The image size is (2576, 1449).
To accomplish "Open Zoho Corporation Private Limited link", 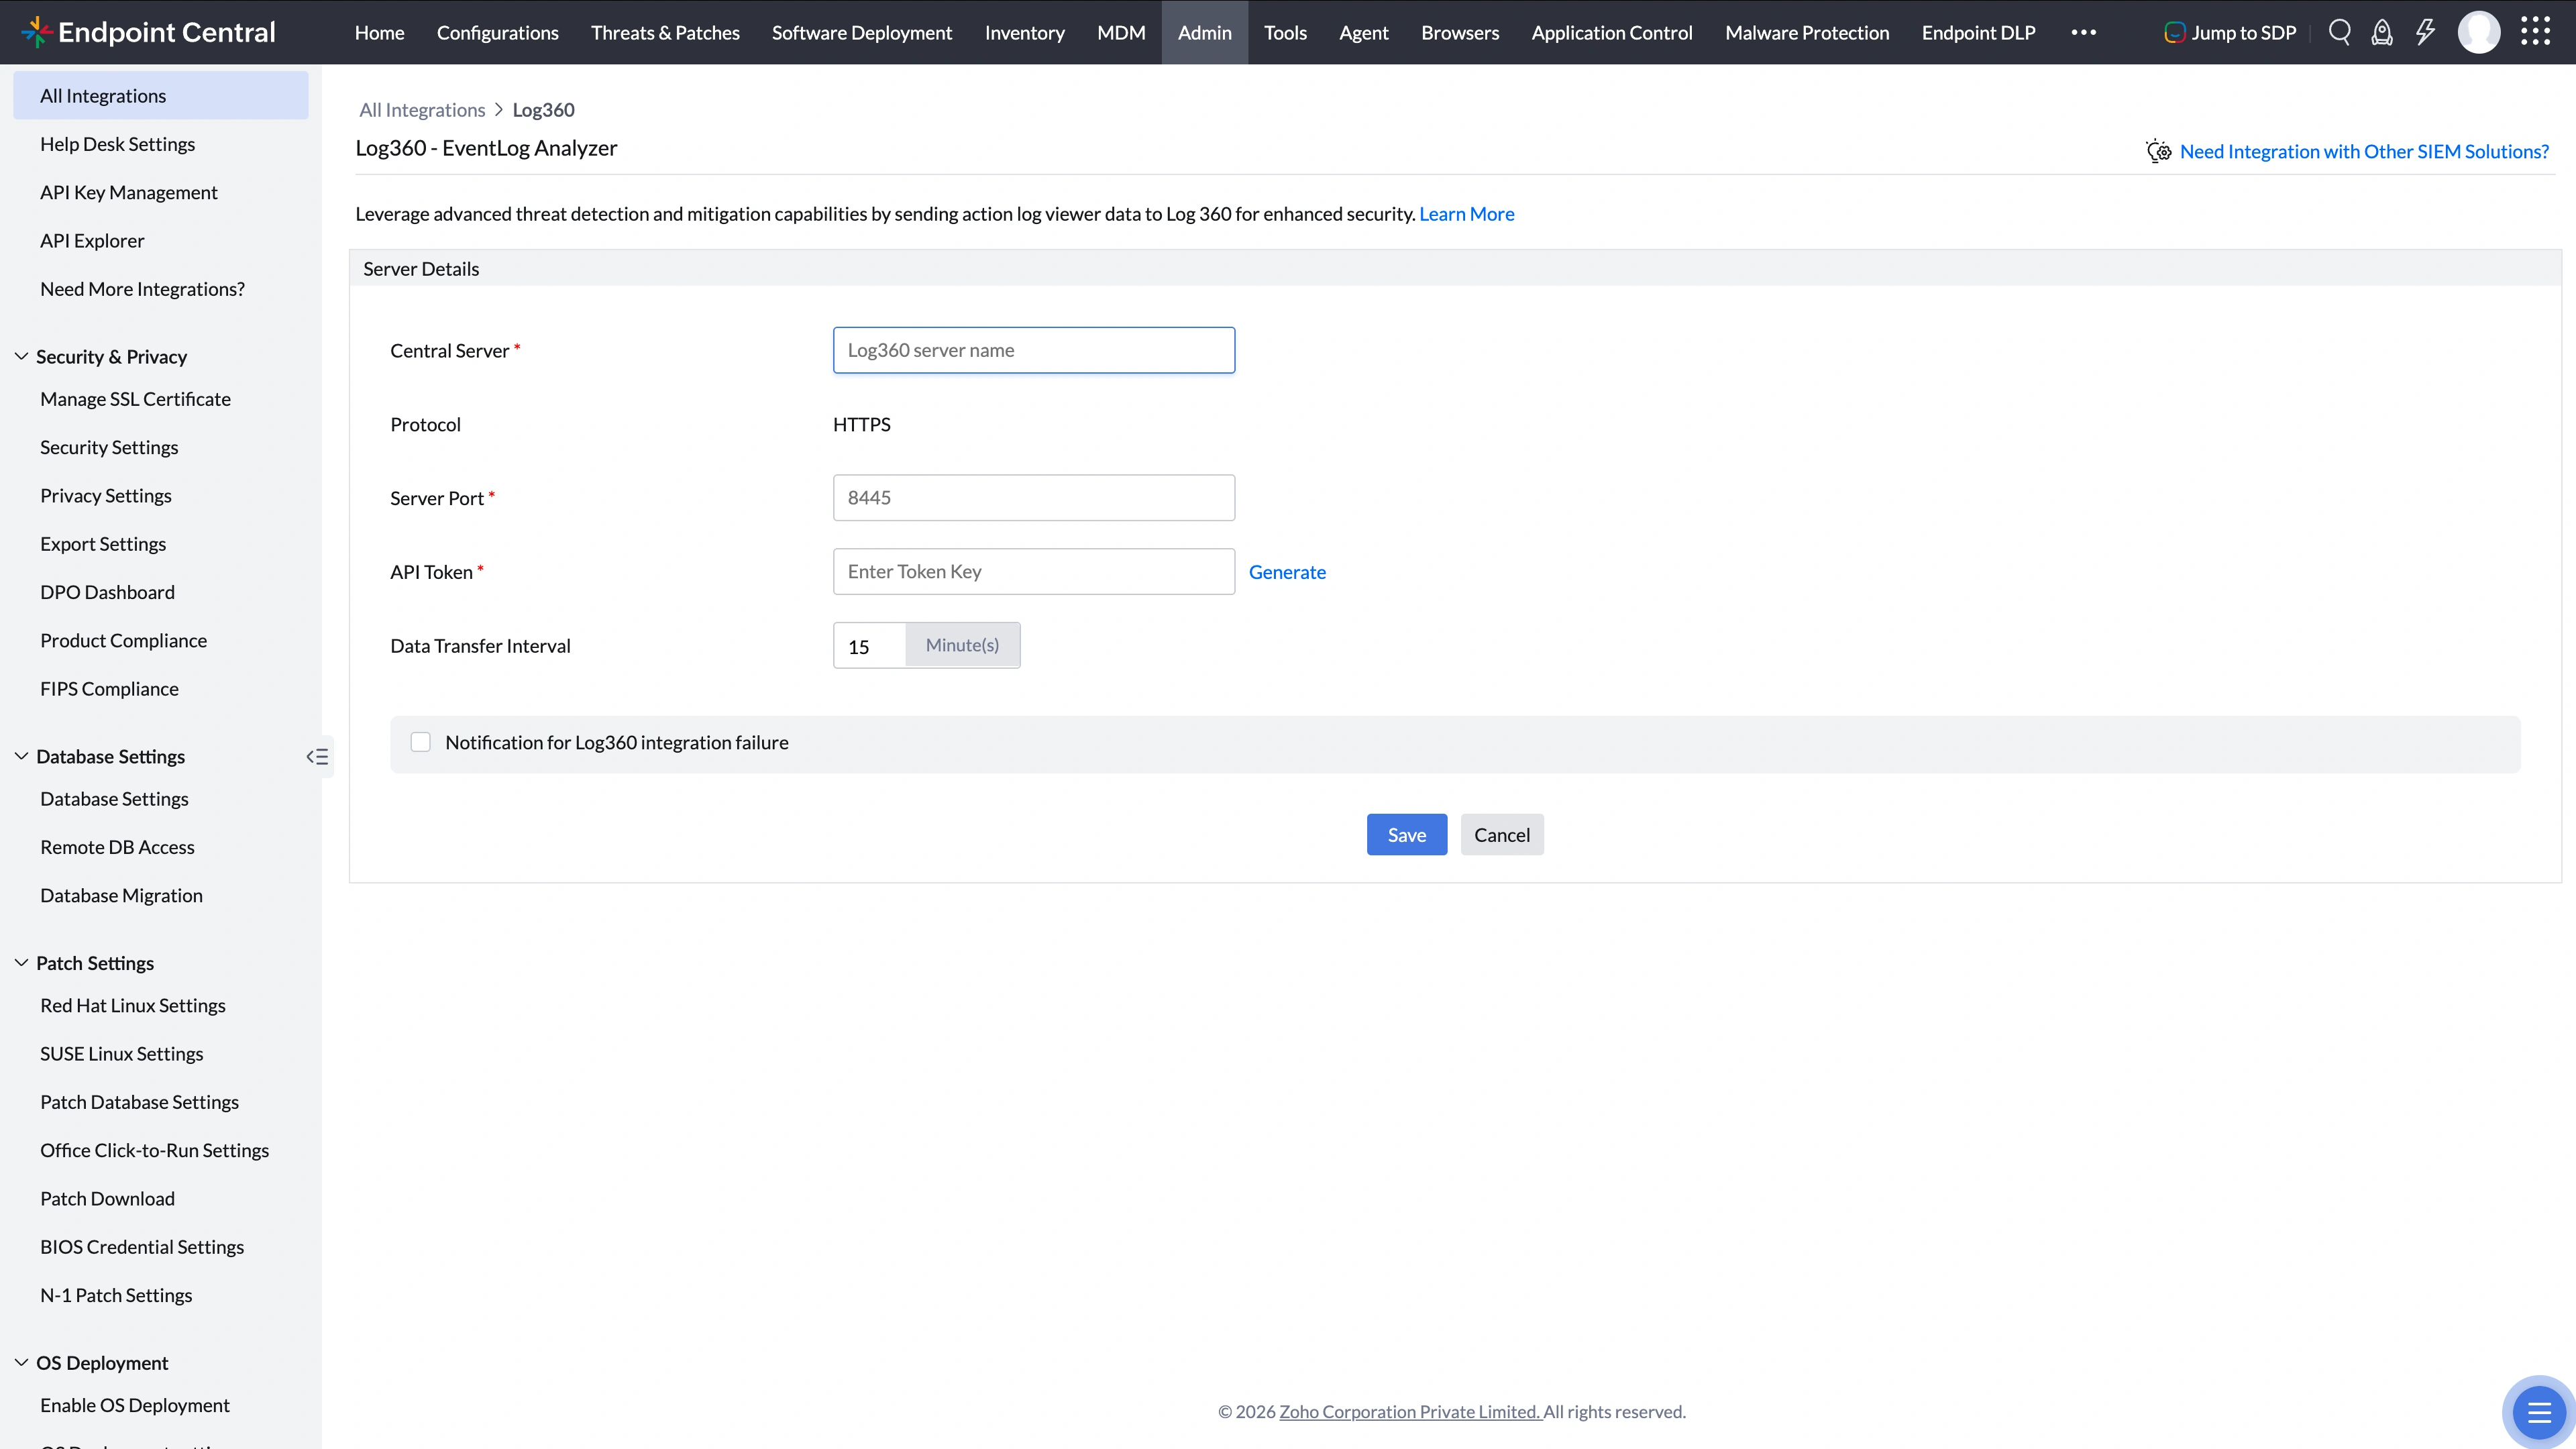I will coord(1410,1411).
